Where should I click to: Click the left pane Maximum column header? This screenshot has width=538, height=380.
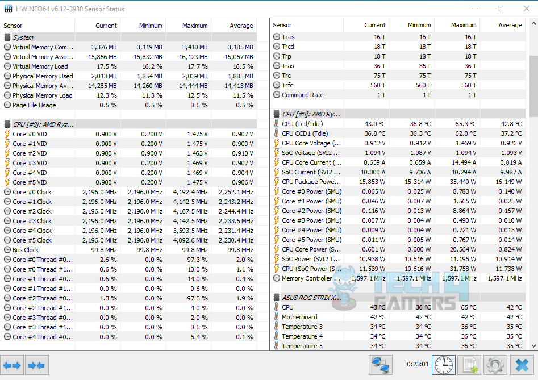189,26
